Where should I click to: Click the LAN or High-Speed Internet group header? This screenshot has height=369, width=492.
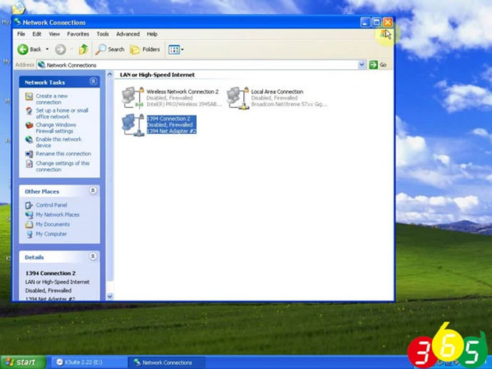click(x=157, y=75)
